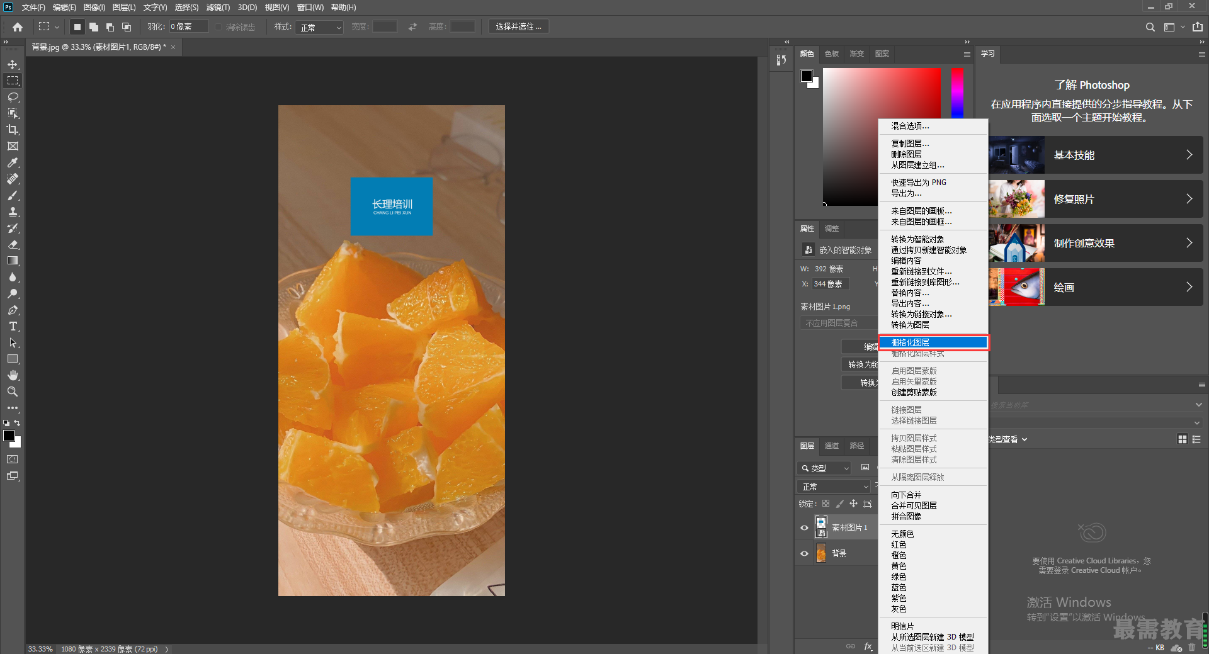Toggle lock transparent pixels
The image size is (1209, 654).
826,504
